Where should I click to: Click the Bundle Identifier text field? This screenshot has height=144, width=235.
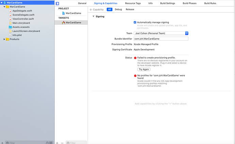click(x=161, y=39)
